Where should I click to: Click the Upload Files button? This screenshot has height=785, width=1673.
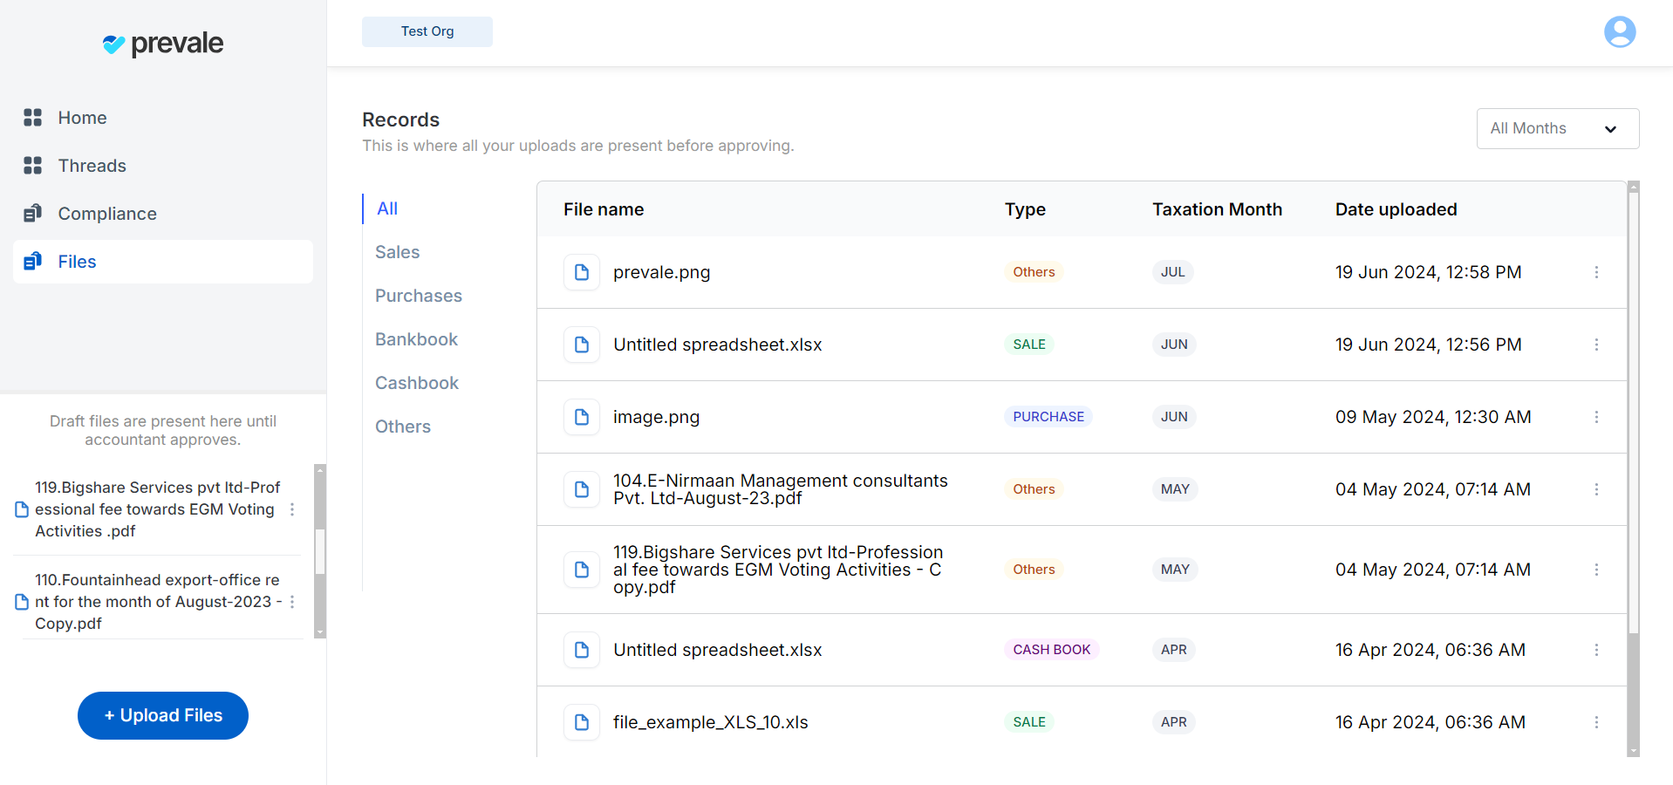pyautogui.click(x=163, y=715)
